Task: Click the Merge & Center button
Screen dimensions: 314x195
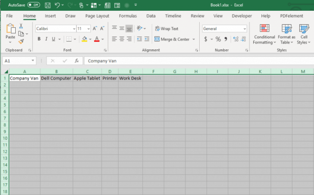Action: pyautogui.click(x=172, y=39)
